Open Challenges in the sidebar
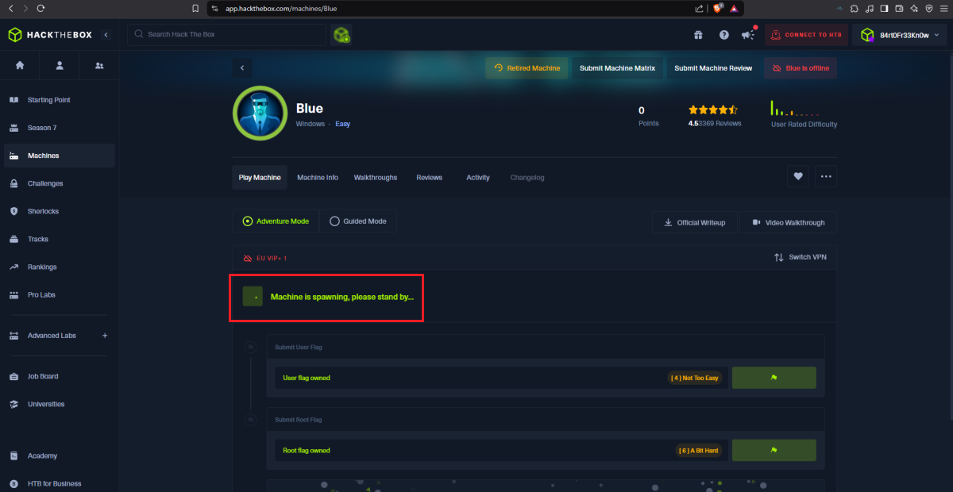The width and height of the screenshot is (953, 492). point(60,183)
